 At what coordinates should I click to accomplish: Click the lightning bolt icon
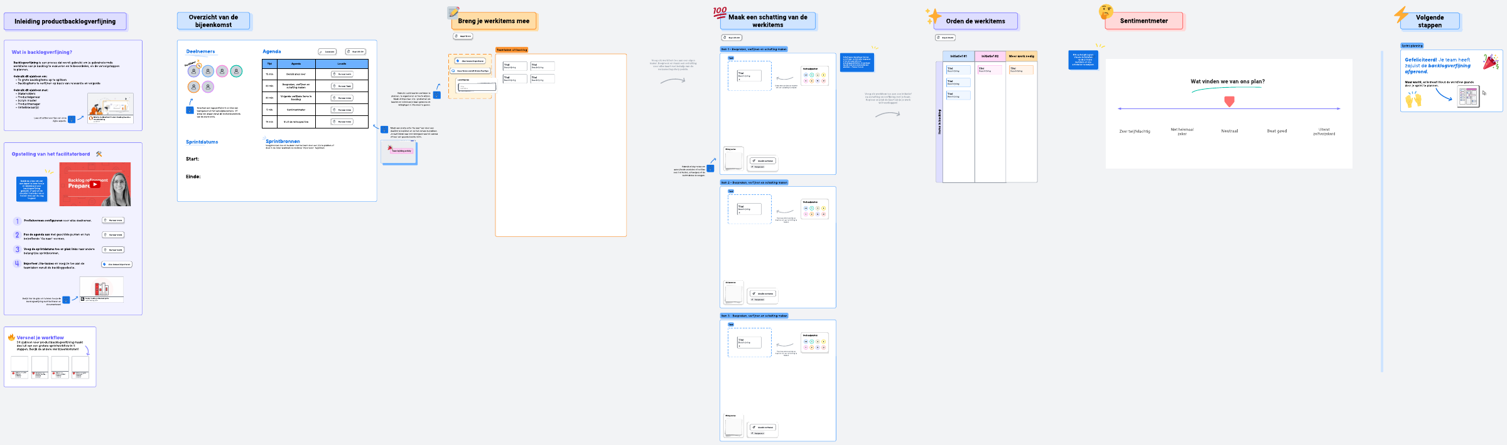(1401, 15)
